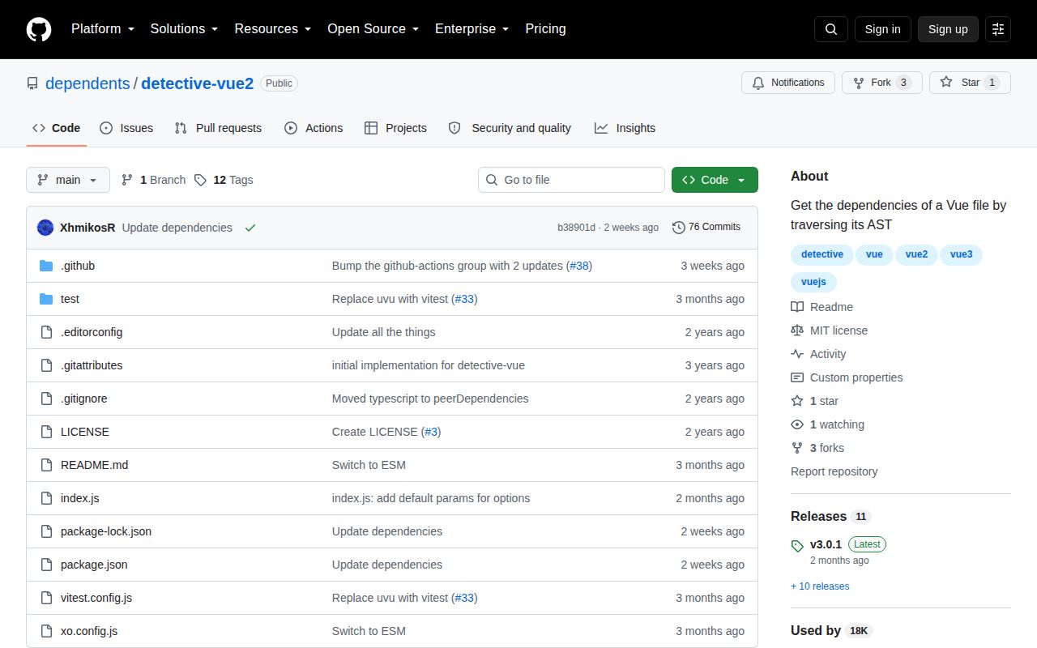Open the GitHub homepage logo
Viewport: 1037px width, 648px height.
[39, 29]
